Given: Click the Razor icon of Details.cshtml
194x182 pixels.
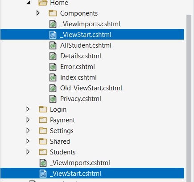Looking at the screenshot, I should coord(53,56).
